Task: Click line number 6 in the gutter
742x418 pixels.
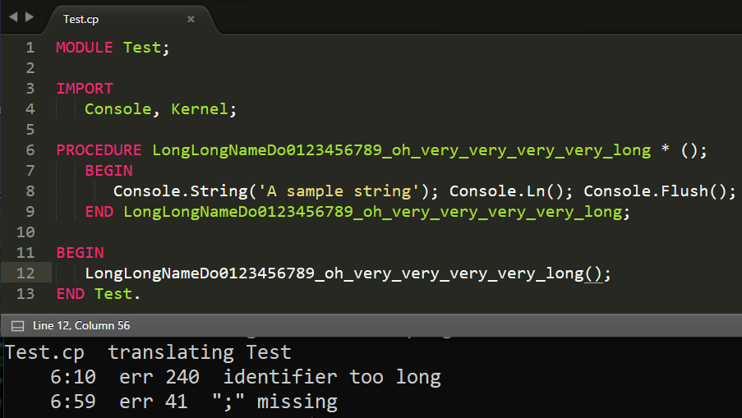Action: pyautogui.click(x=30, y=150)
